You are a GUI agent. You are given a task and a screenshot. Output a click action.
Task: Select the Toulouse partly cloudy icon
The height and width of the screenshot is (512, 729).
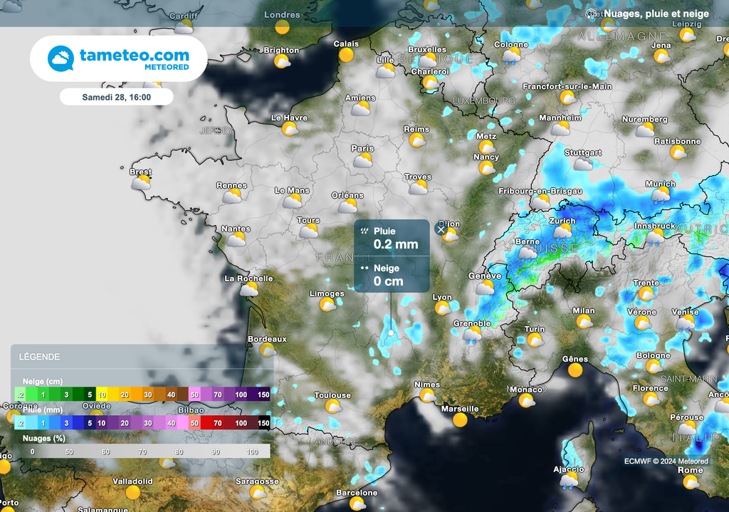(x=332, y=407)
